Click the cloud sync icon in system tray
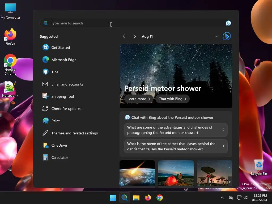 click(231, 198)
